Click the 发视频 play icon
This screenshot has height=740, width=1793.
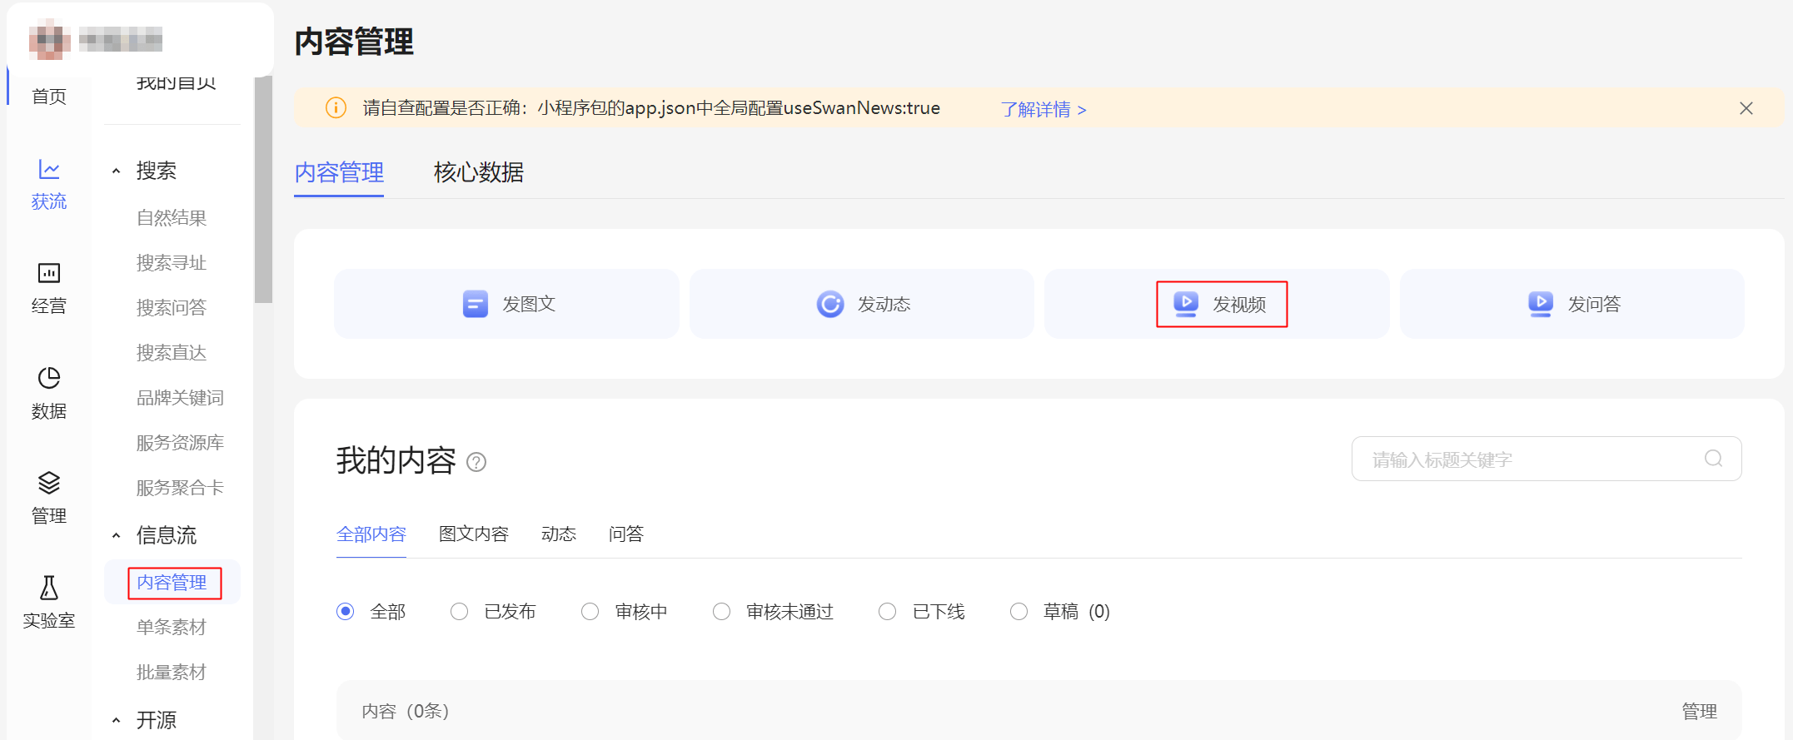click(1186, 304)
